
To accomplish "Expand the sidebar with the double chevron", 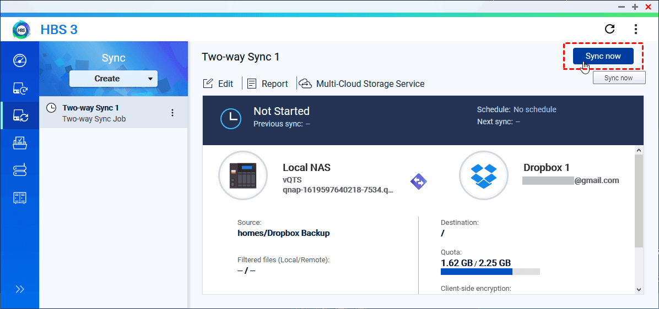I will [x=20, y=289].
